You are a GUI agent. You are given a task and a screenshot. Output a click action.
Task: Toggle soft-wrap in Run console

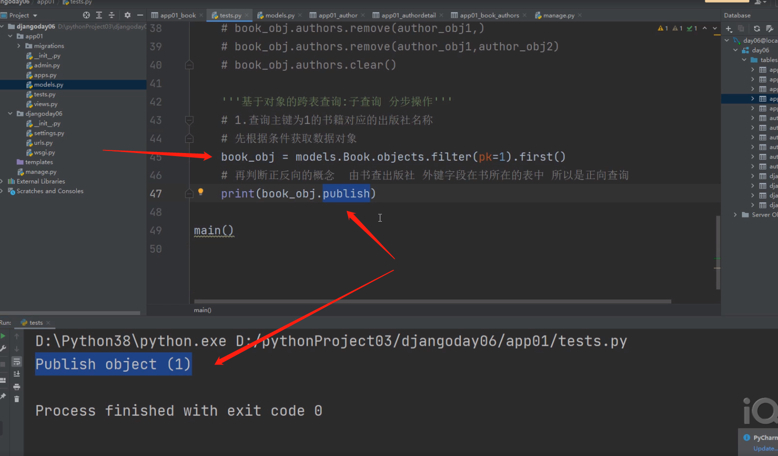click(17, 361)
